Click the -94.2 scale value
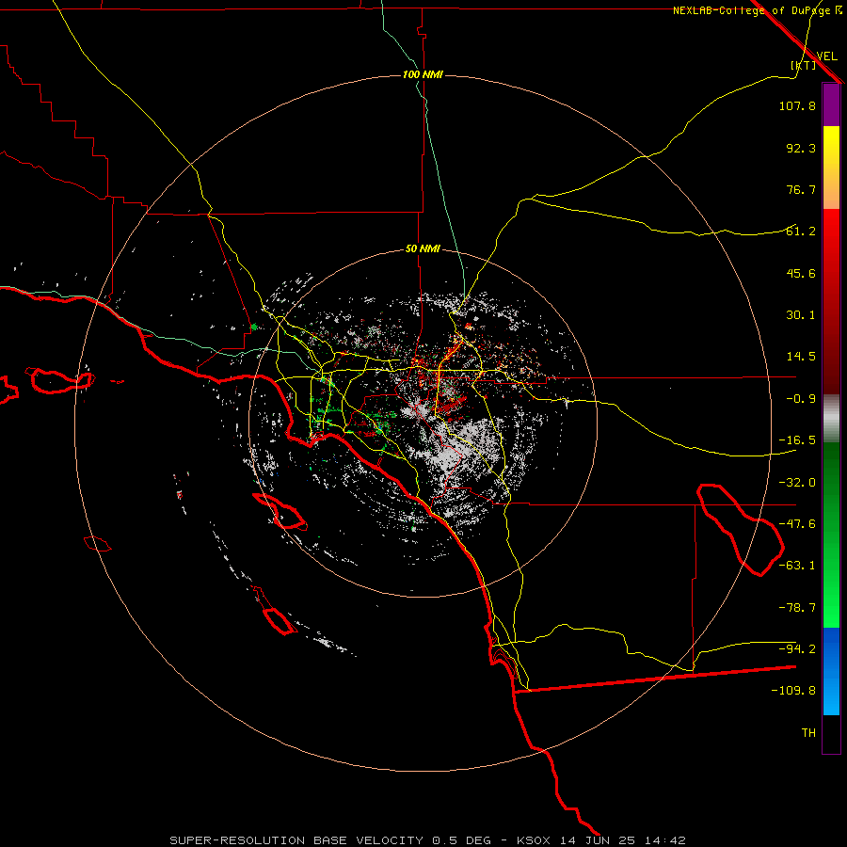 pyautogui.click(x=797, y=649)
